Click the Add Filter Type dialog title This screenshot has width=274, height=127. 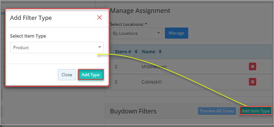[x=31, y=18]
